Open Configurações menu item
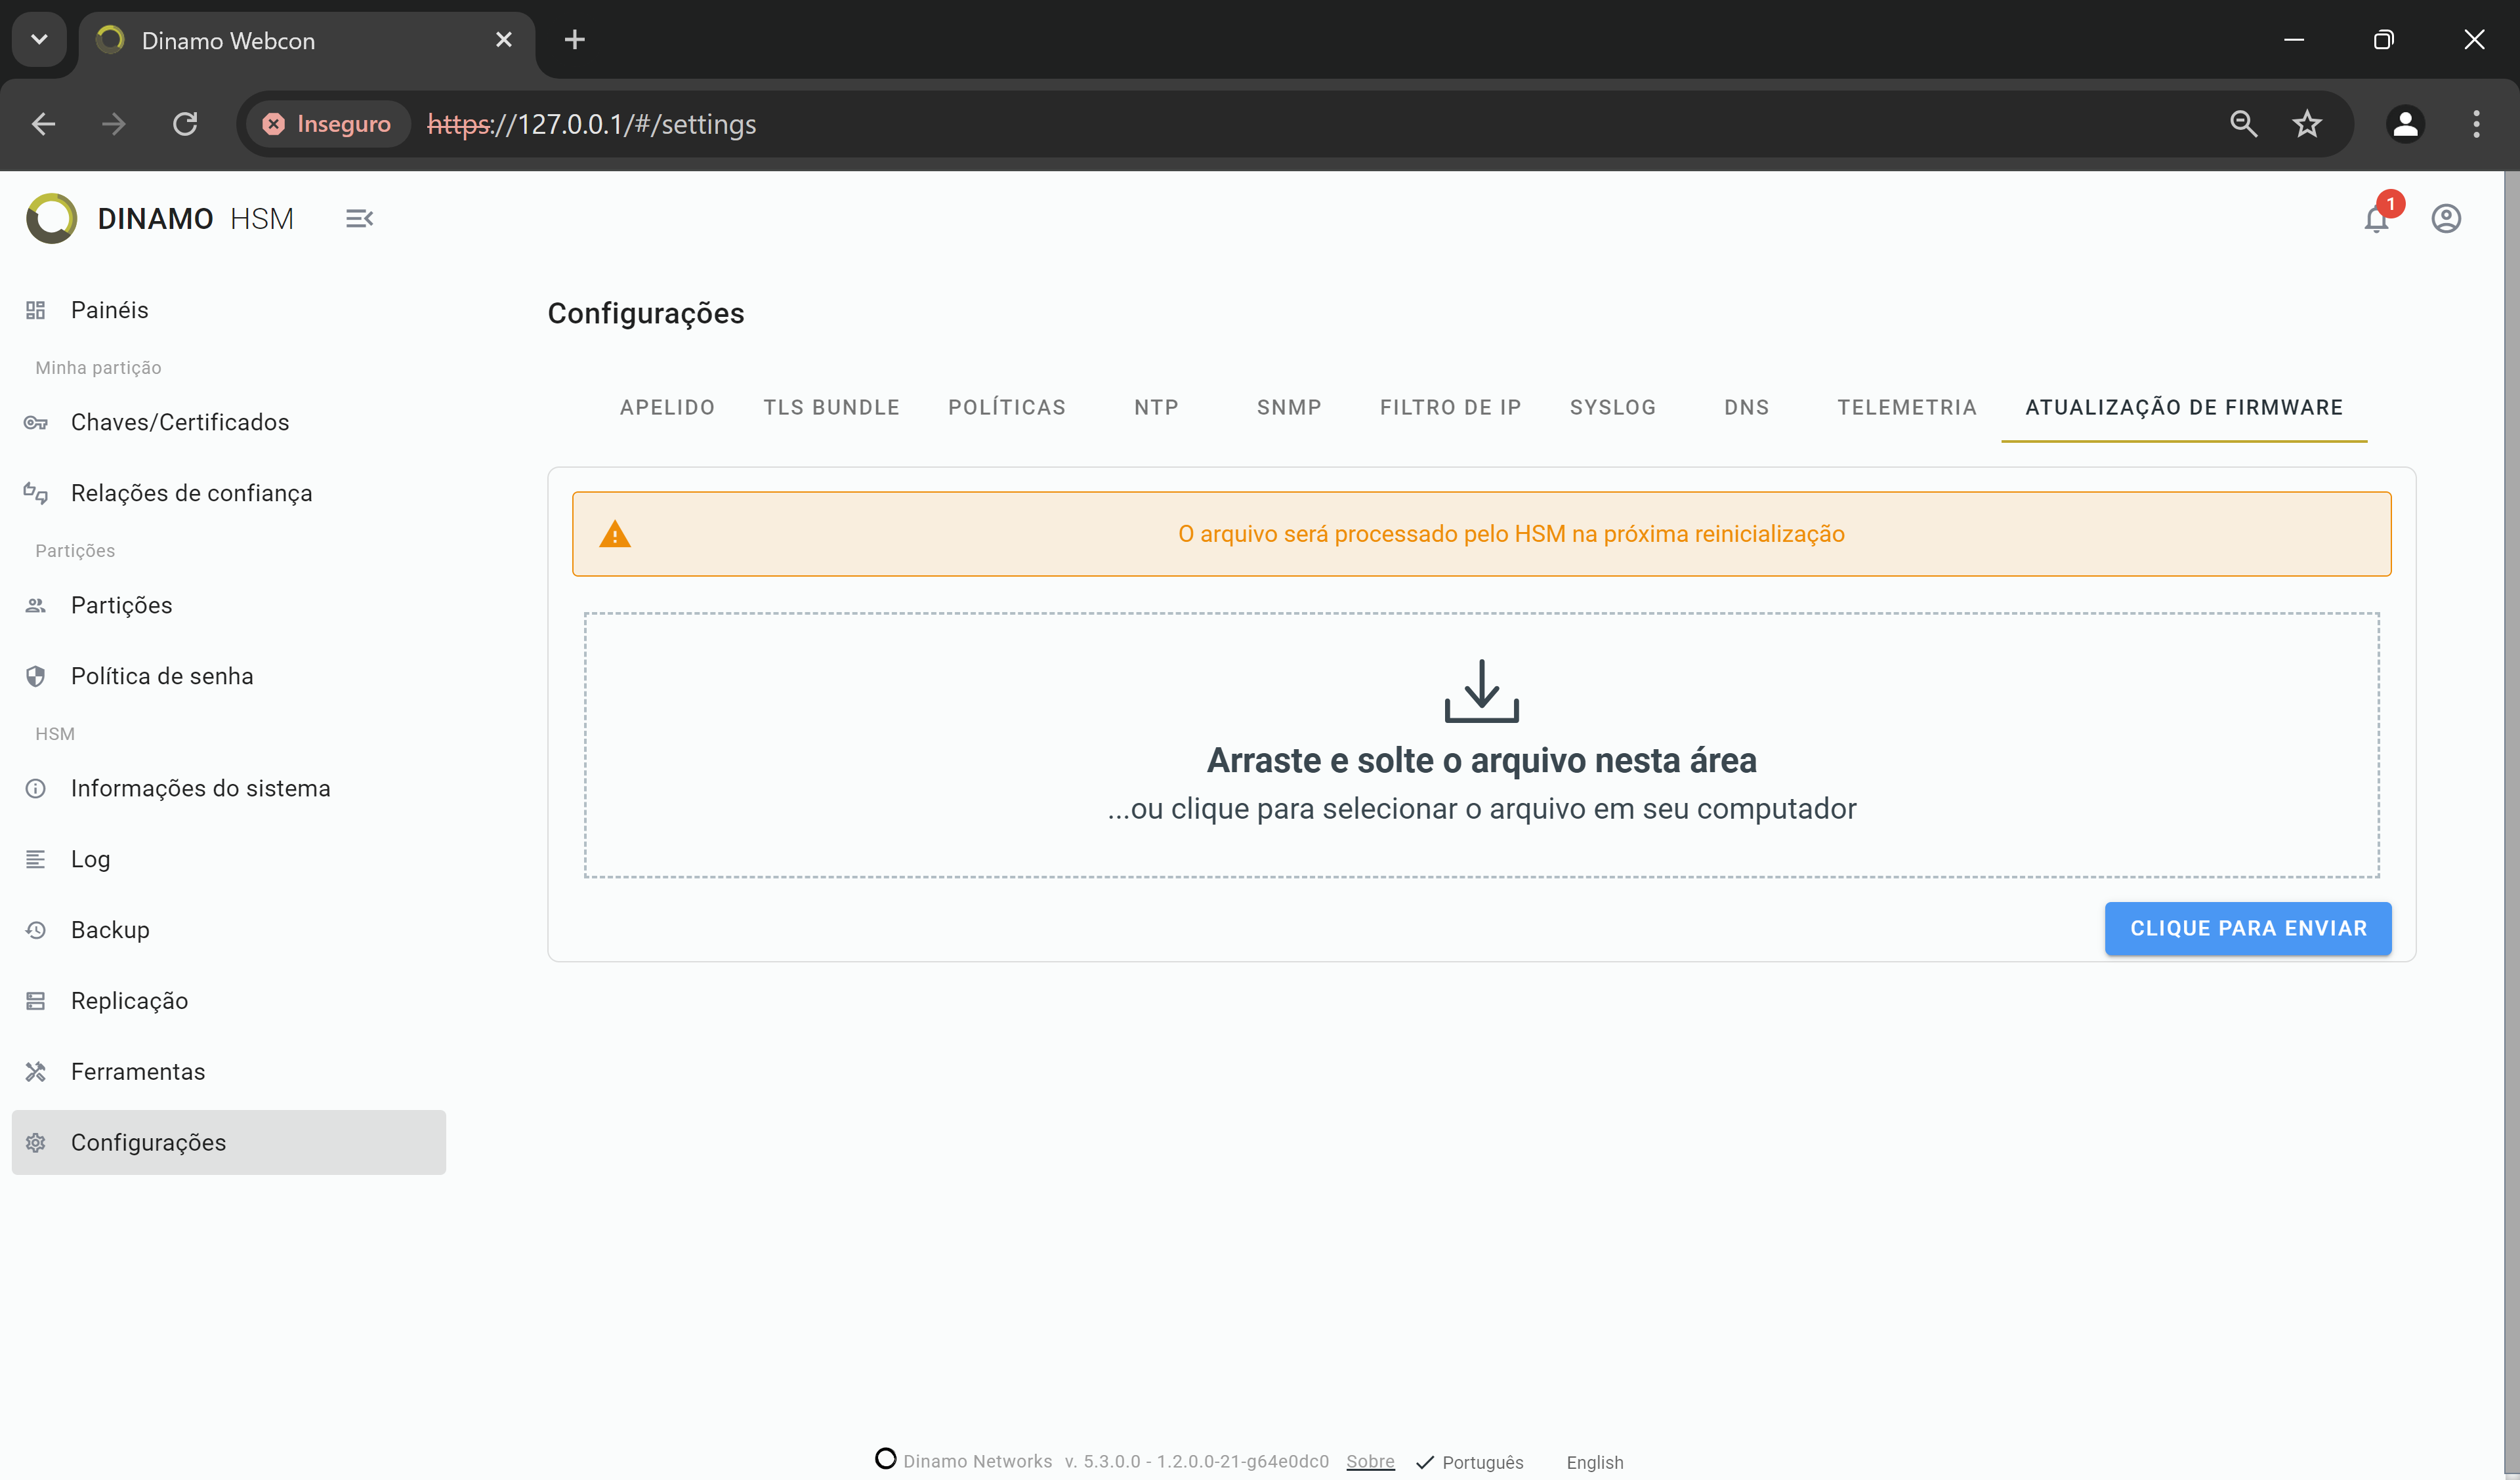The height and width of the screenshot is (1480, 2520). click(x=229, y=1142)
